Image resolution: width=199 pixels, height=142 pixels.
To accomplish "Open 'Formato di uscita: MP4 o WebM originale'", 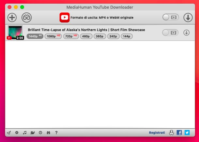I will (102, 18).
